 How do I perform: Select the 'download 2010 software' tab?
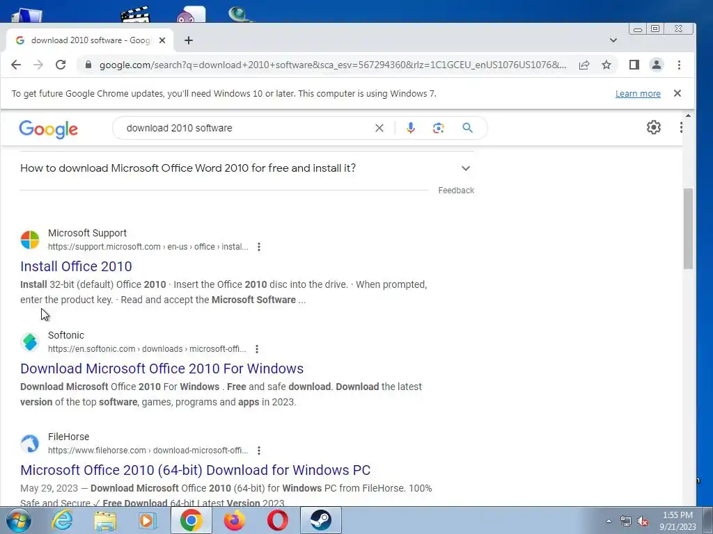coord(91,40)
